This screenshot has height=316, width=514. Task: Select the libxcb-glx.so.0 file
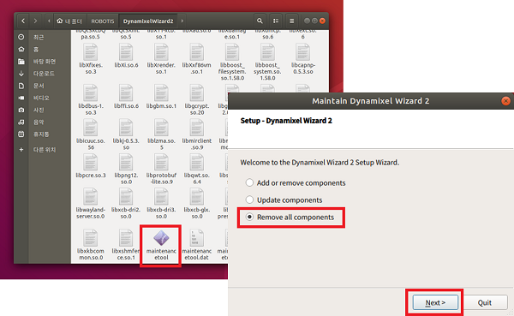[197, 204]
